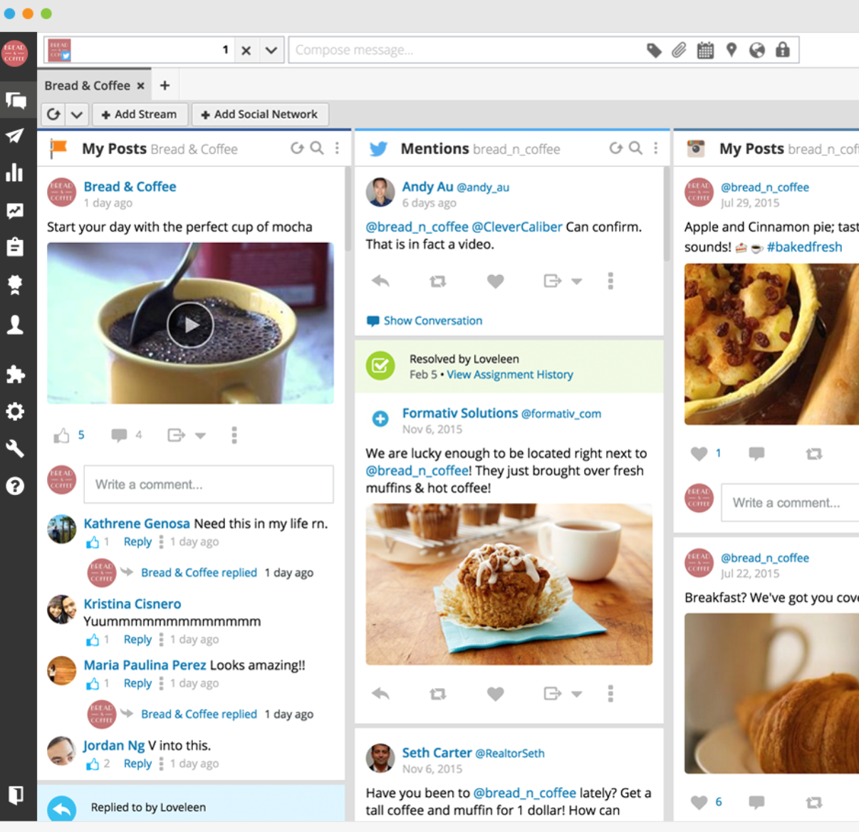
Task: Open Tools wrench icon in sidebar
Action: point(15,448)
